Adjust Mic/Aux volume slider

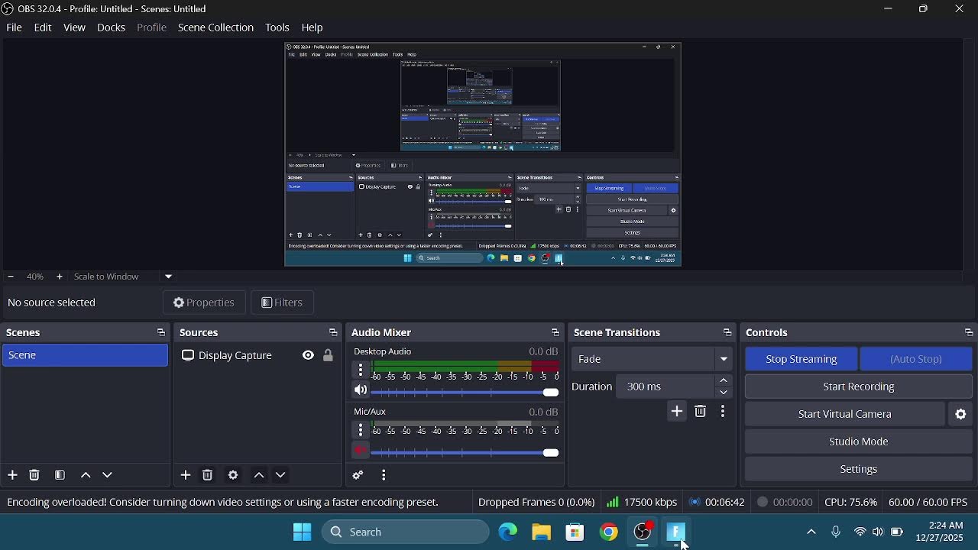point(465,453)
